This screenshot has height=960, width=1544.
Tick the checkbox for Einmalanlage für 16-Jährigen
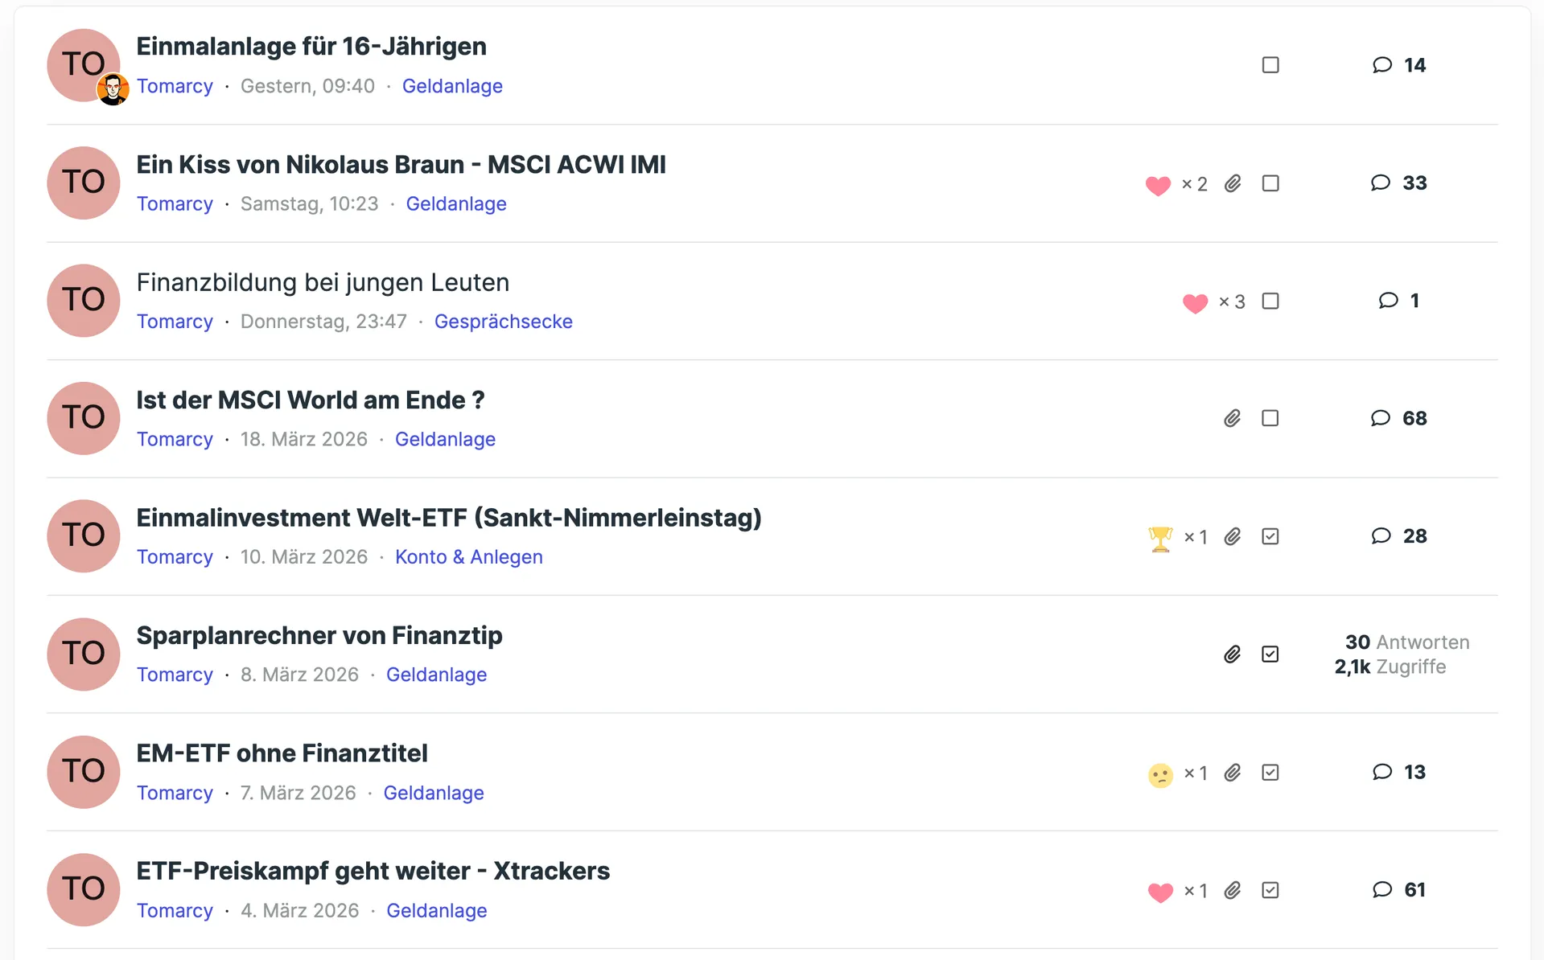pos(1270,65)
